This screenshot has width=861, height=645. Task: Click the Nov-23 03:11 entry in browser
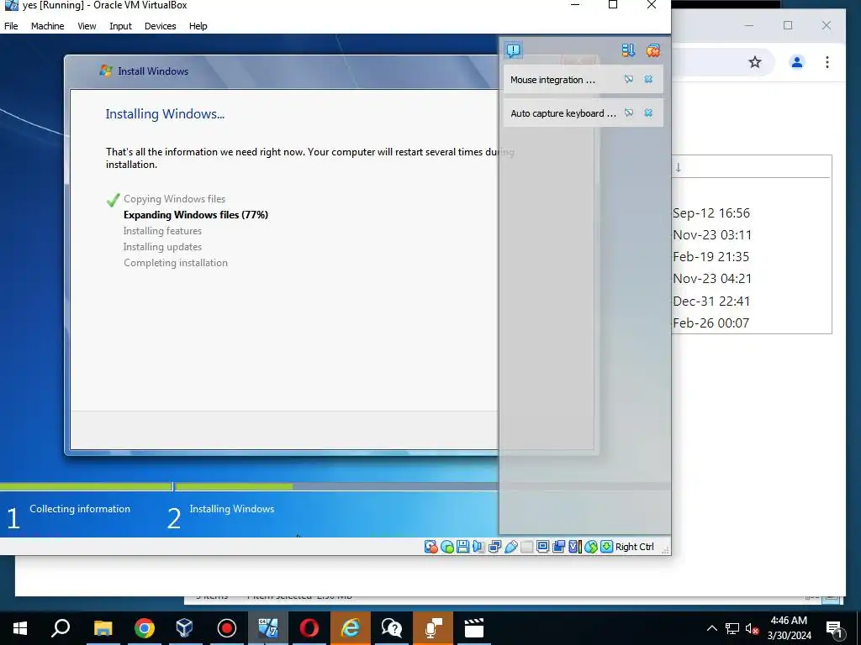point(712,235)
